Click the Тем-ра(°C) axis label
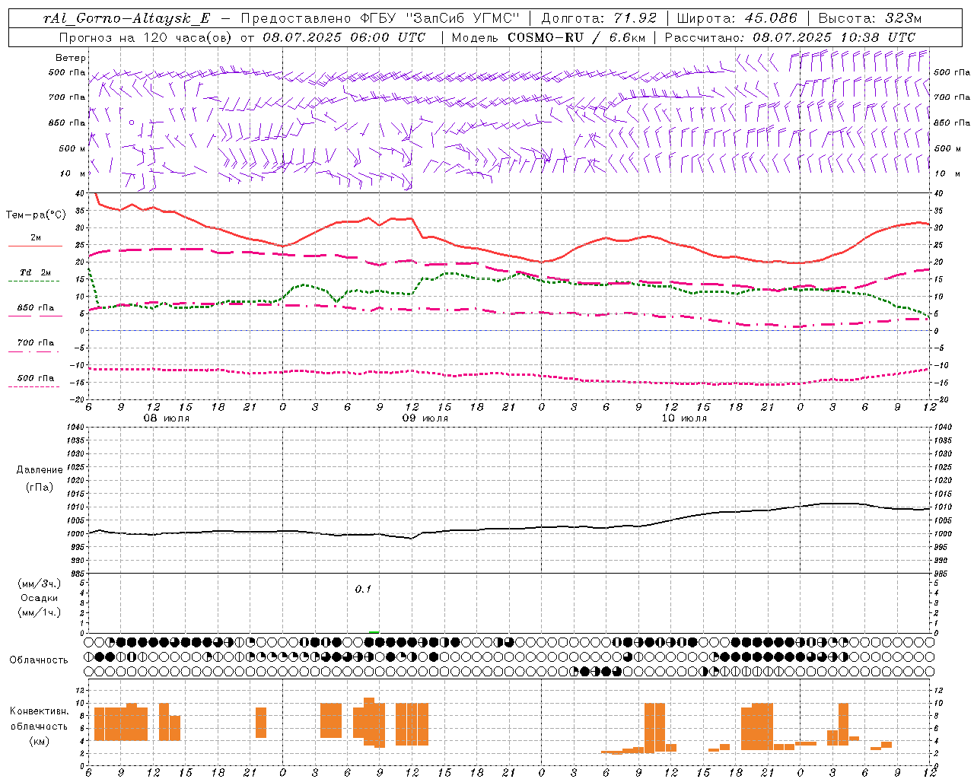Image resolution: width=974 pixels, height=779 pixels. [x=36, y=215]
